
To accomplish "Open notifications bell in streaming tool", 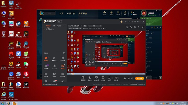I will click(x=138, y=27).
